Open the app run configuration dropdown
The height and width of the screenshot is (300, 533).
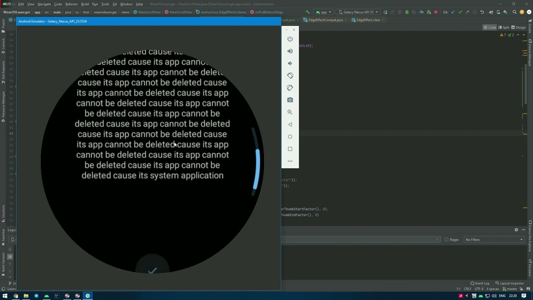(x=324, y=12)
